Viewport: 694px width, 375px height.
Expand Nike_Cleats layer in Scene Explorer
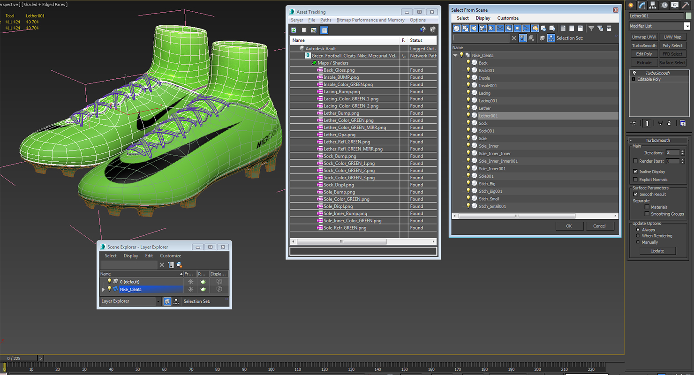point(103,289)
